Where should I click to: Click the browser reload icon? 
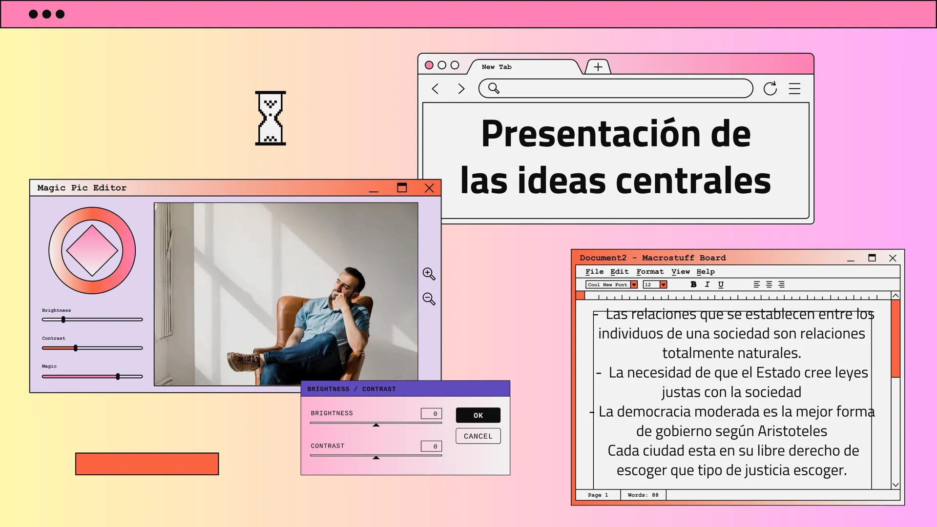coord(770,89)
